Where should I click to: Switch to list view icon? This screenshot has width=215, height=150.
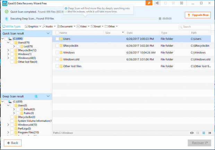tap(203, 133)
